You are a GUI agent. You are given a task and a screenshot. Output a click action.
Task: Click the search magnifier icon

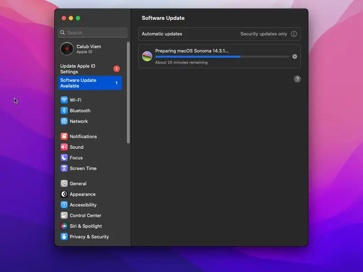[62, 33]
